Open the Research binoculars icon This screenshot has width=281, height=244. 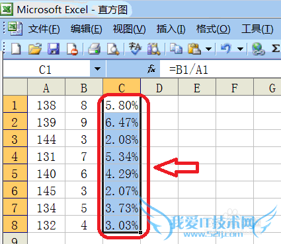[x=153, y=49]
